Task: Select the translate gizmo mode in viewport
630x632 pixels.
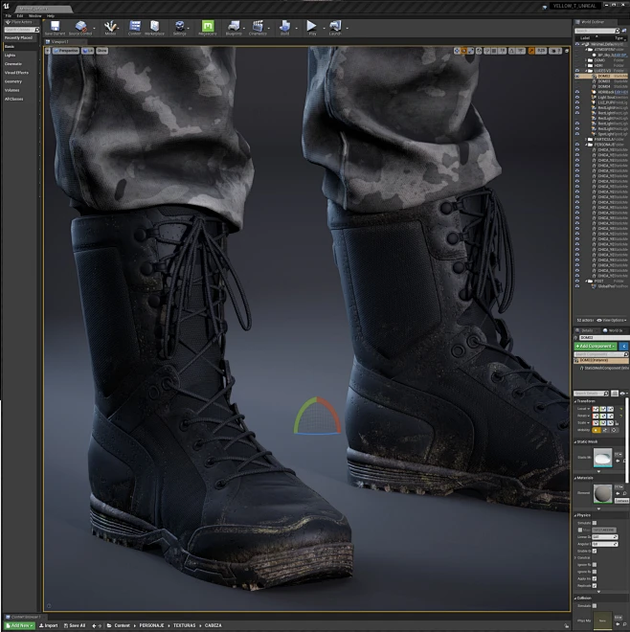Action: tap(457, 51)
